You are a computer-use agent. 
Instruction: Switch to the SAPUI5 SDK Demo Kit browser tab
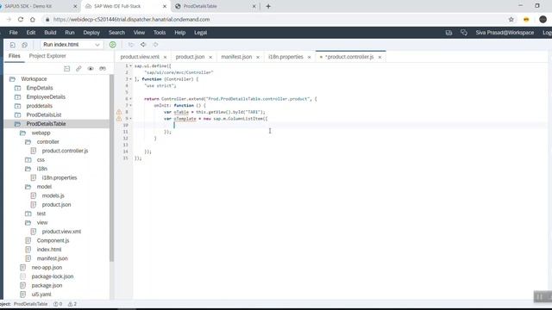tap(40, 6)
